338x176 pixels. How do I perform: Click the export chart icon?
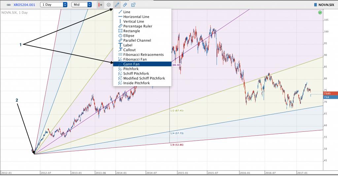(133, 5)
